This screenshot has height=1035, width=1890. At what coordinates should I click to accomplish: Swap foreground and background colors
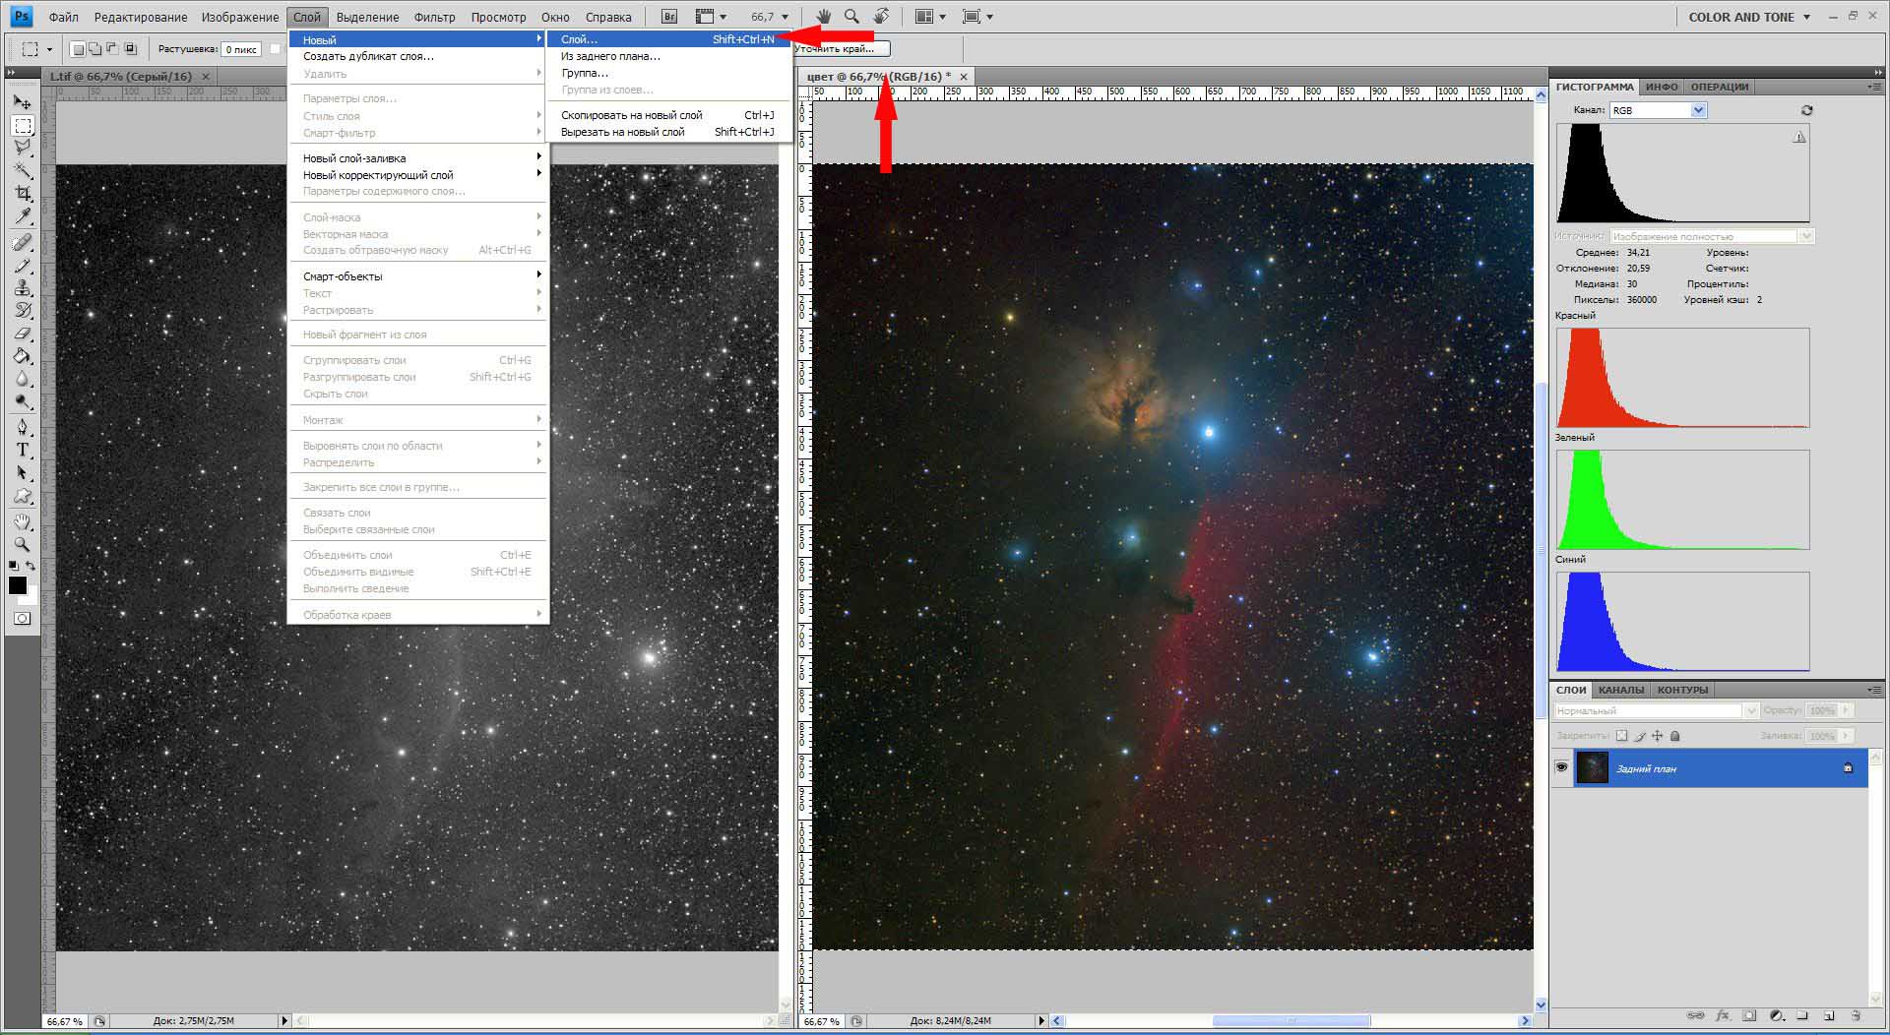[31, 566]
